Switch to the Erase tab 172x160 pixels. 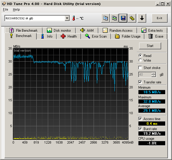click(156, 36)
